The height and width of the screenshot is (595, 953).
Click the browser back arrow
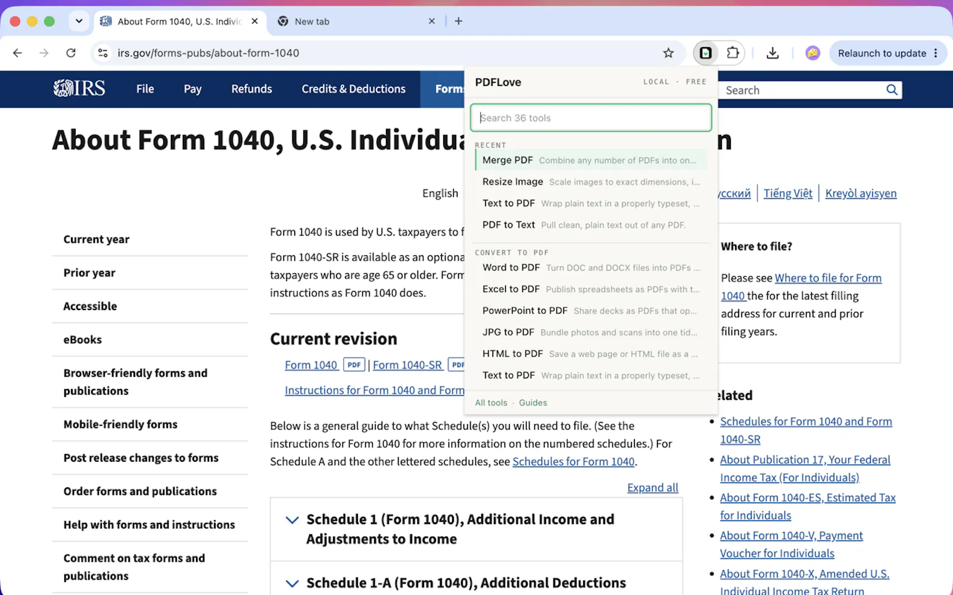(17, 53)
